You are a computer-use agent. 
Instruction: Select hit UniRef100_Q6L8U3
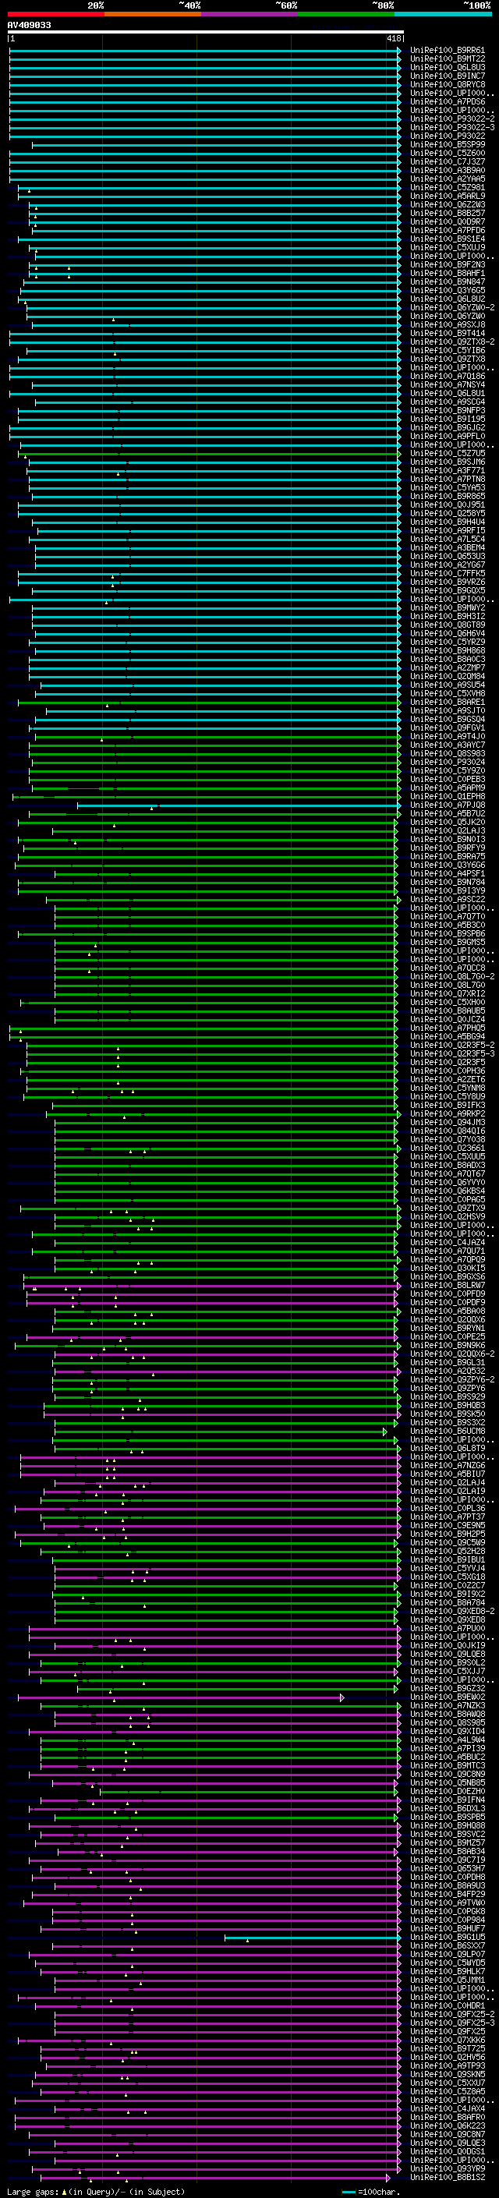448,67
